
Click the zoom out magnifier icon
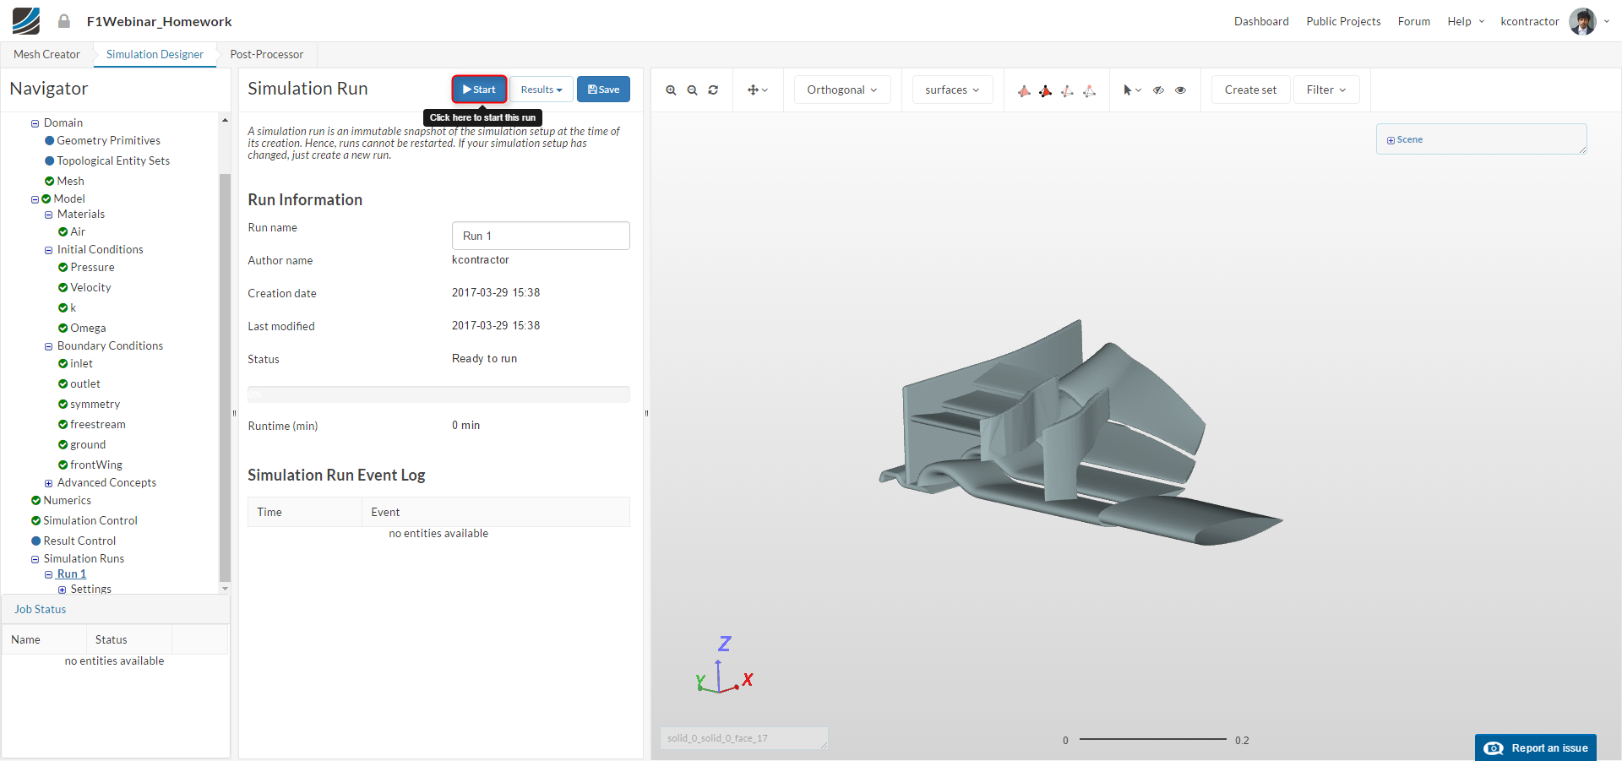click(x=692, y=90)
